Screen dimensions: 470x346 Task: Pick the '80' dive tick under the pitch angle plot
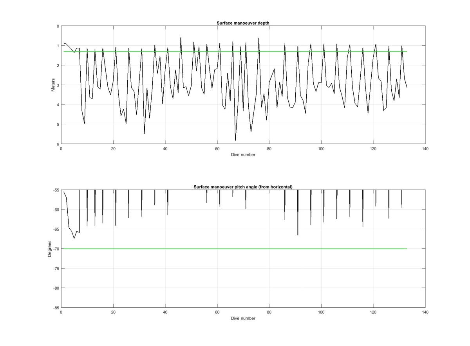(x=269, y=312)
